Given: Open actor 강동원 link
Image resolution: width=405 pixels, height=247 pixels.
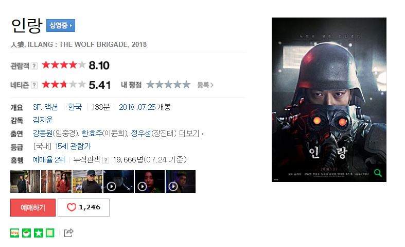Looking at the screenshot, I should (43, 134).
